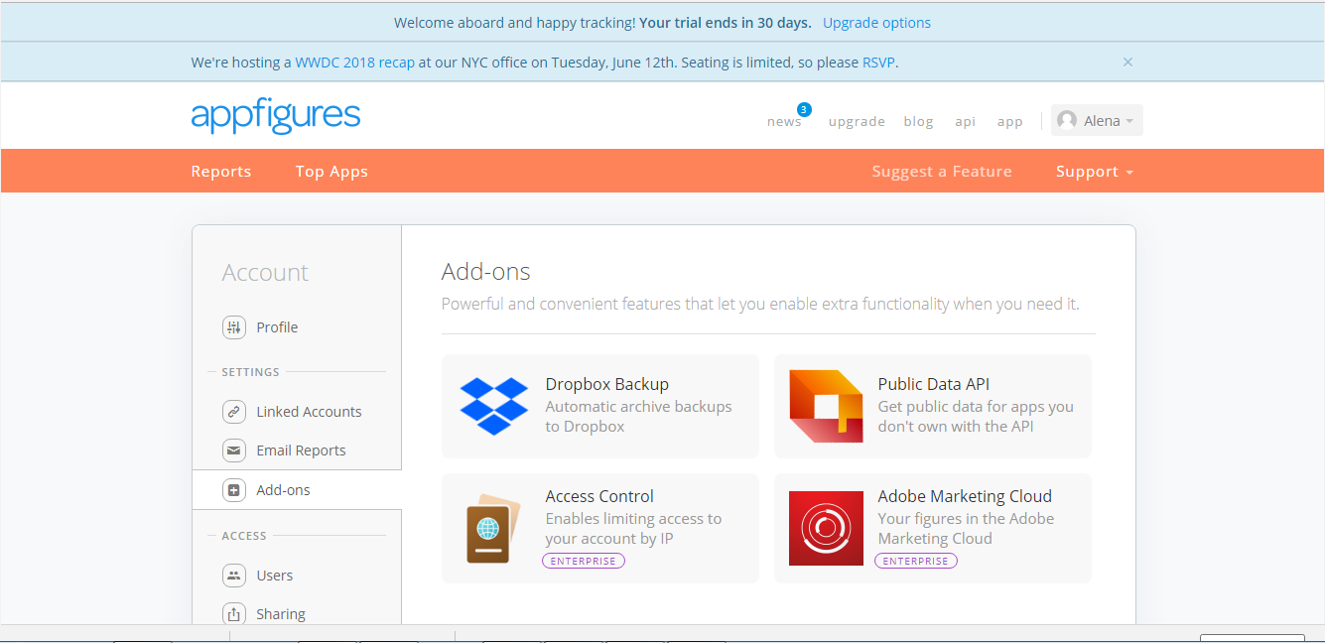Open the blog link in header
The image size is (1325, 643).
click(918, 121)
